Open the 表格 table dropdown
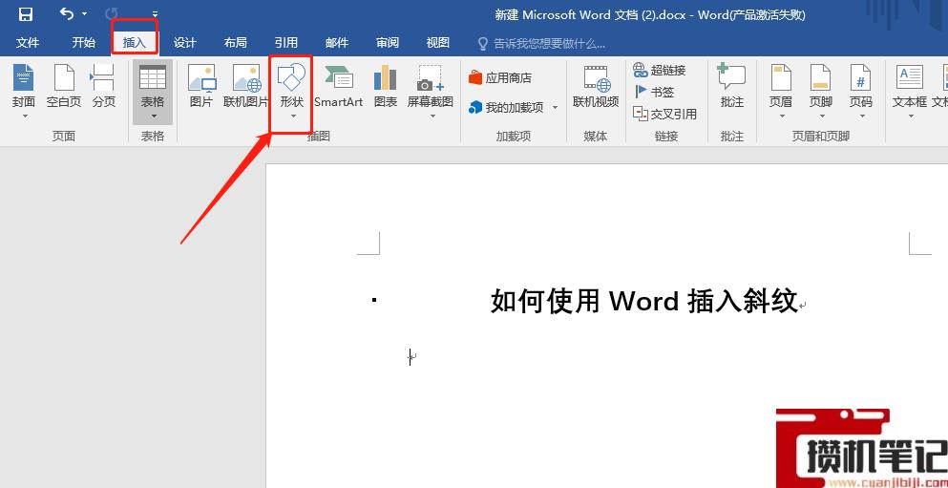Image resolution: width=948 pixels, height=488 pixels. click(153, 92)
